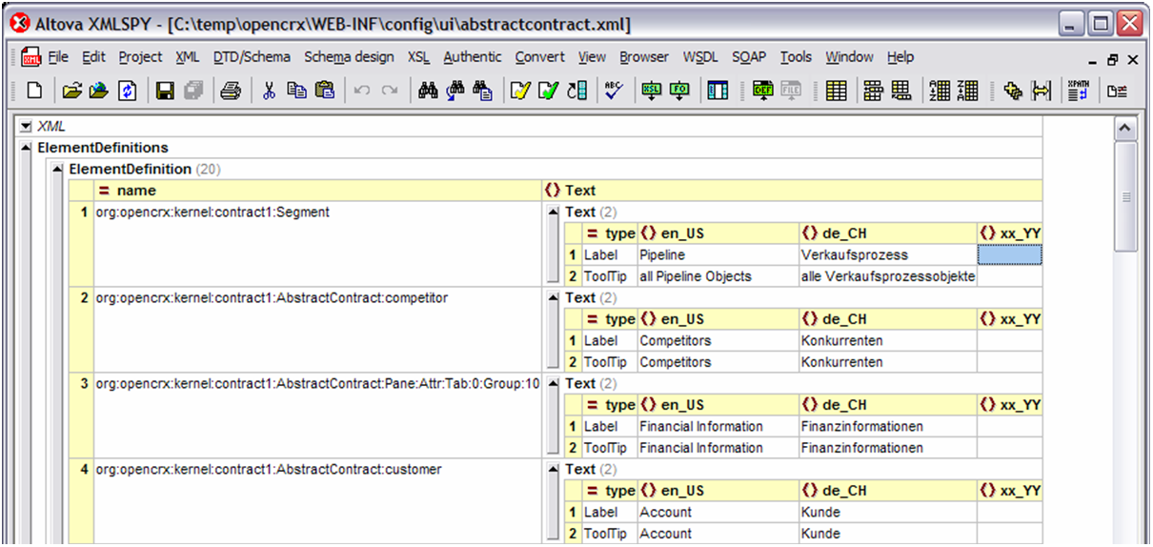
Task: Select the 'alle Verkaufsprozessobjekte' cell
Action: point(888,276)
